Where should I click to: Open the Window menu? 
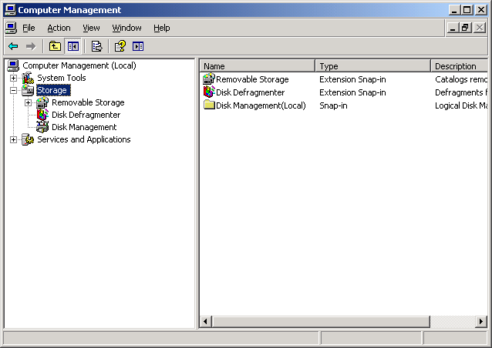coord(126,28)
